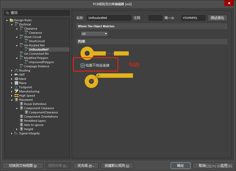Collapse the Electrical rules tree node

pos(12,24)
